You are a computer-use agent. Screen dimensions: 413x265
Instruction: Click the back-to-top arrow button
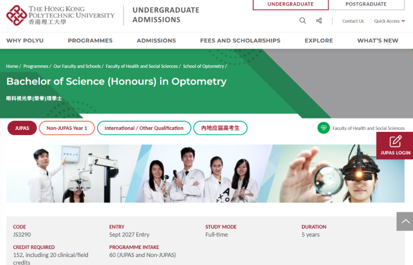405,221
